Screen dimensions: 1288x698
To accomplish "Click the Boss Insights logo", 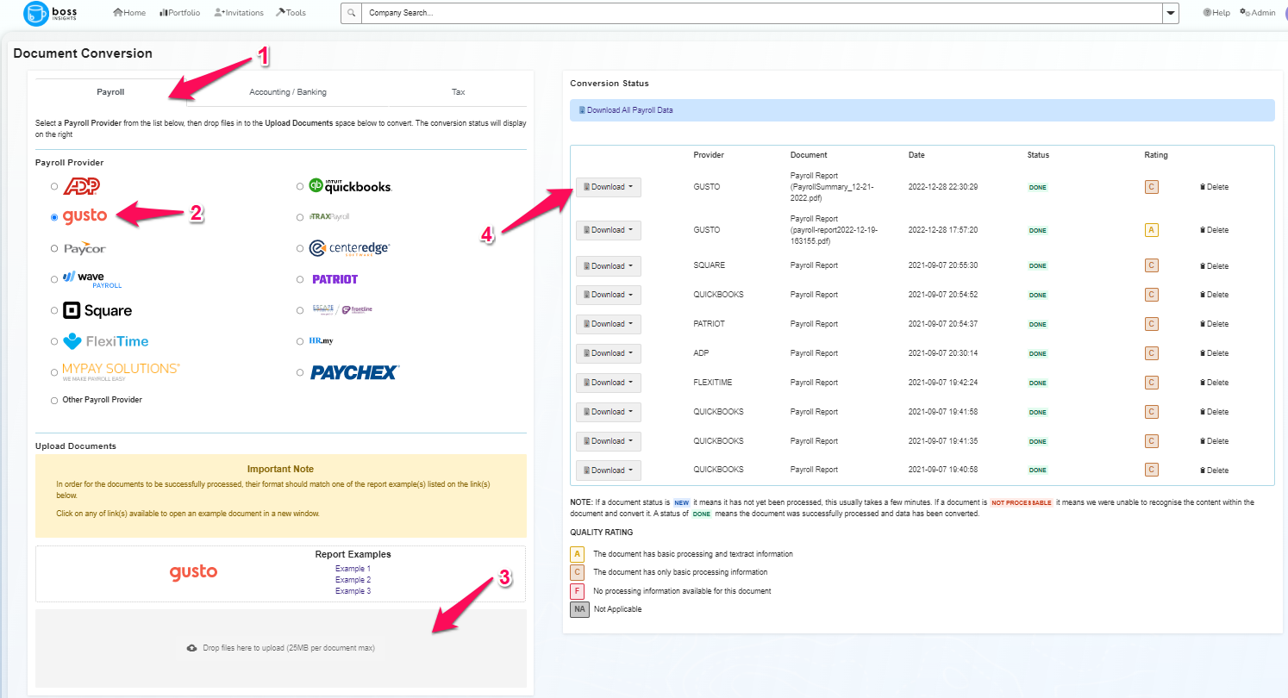I will tap(52, 13).
